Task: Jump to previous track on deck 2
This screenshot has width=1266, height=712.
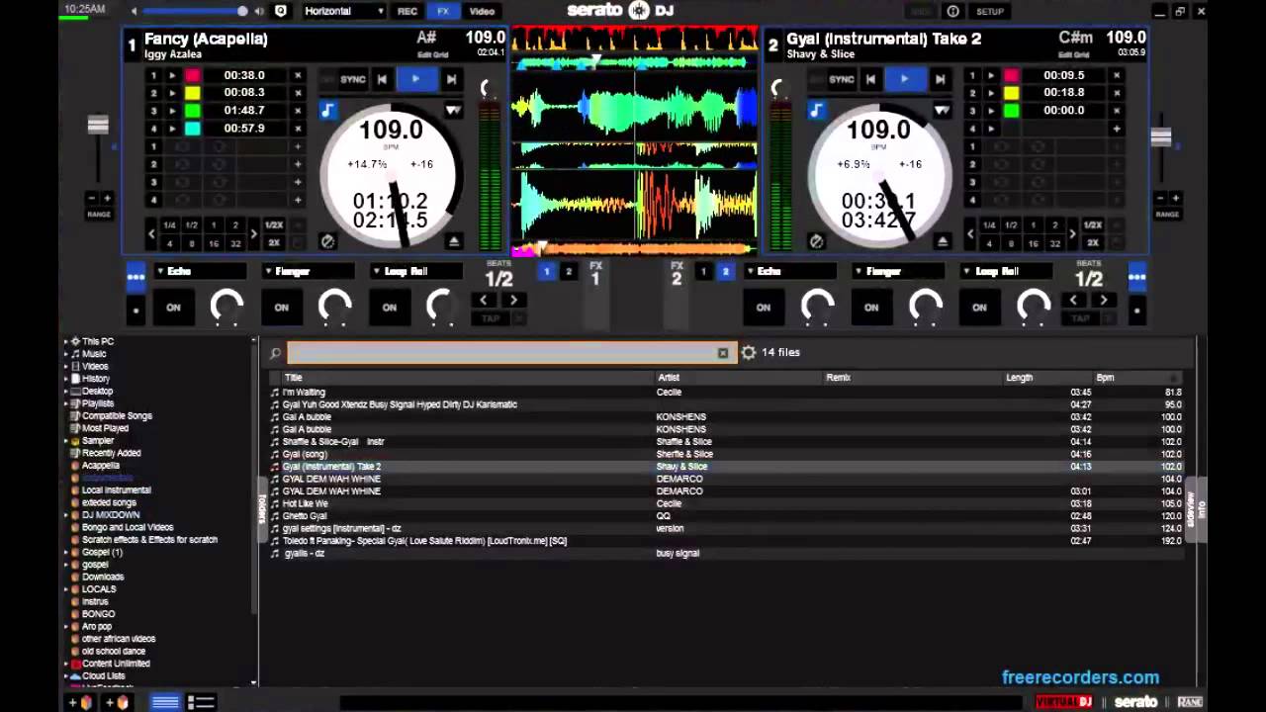Action: pyautogui.click(x=870, y=79)
